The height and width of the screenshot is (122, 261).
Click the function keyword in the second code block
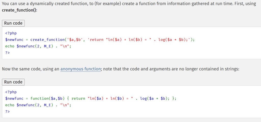tap(39, 99)
